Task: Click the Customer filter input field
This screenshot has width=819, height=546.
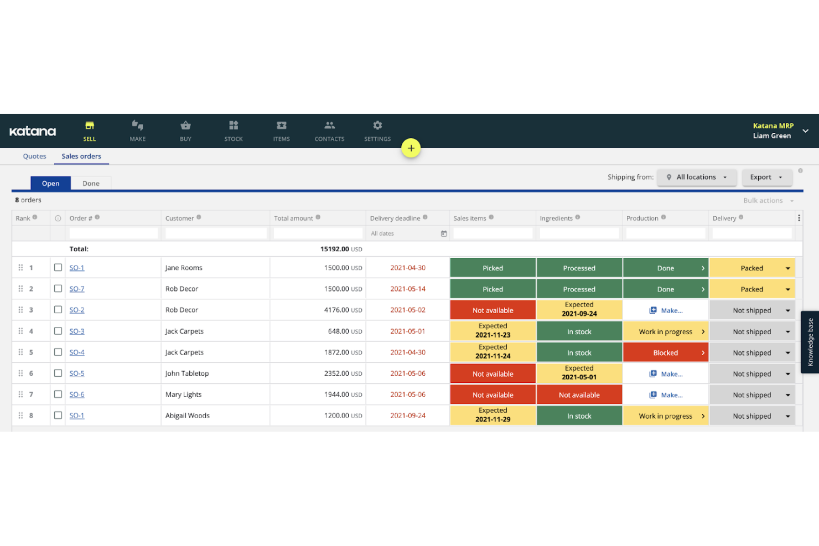Action: [x=216, y=234]
